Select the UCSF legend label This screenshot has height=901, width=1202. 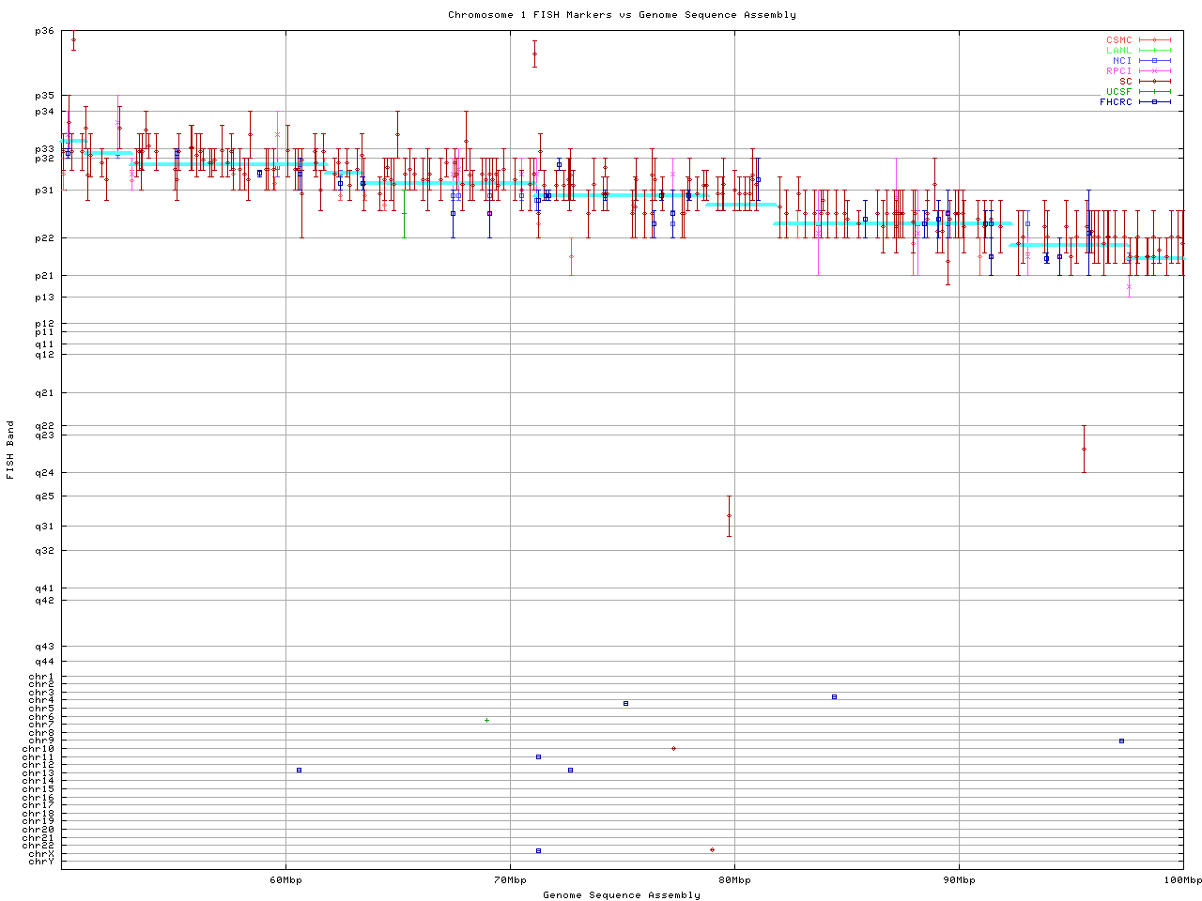click(1118, 91)
